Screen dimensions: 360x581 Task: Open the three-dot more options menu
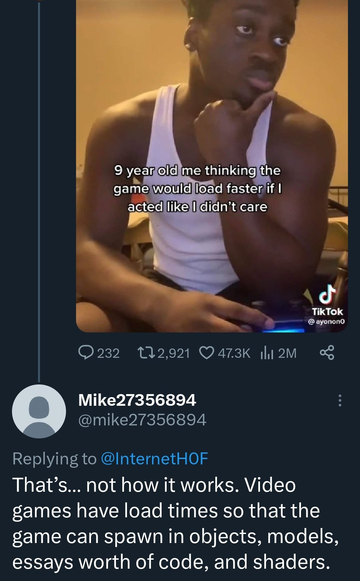coord(340,400)
